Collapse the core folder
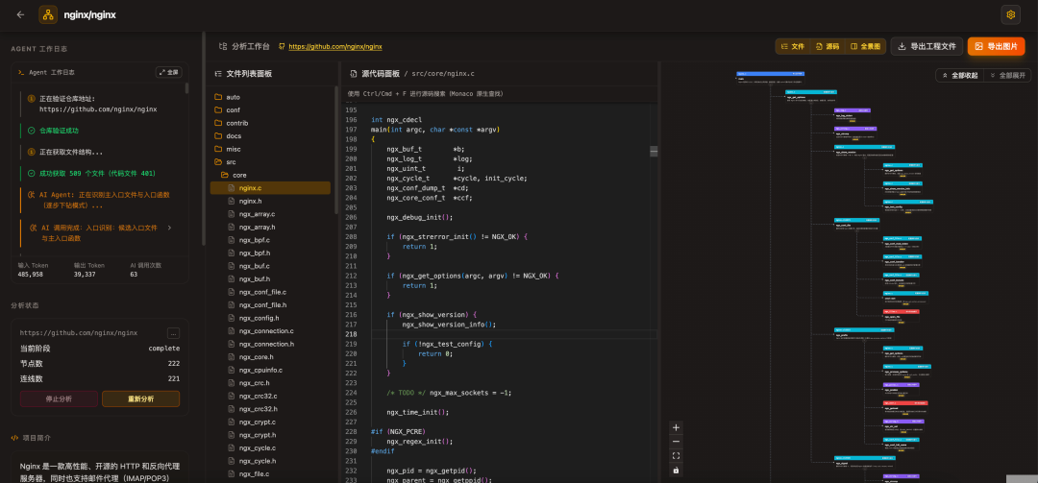1038x483 pixels. coord(239,176)
